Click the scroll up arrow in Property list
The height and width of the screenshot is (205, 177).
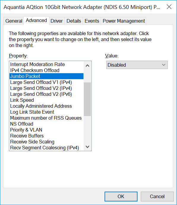(87, 65)
